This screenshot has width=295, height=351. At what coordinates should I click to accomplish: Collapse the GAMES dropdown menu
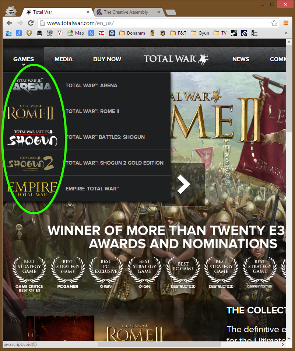24,60
